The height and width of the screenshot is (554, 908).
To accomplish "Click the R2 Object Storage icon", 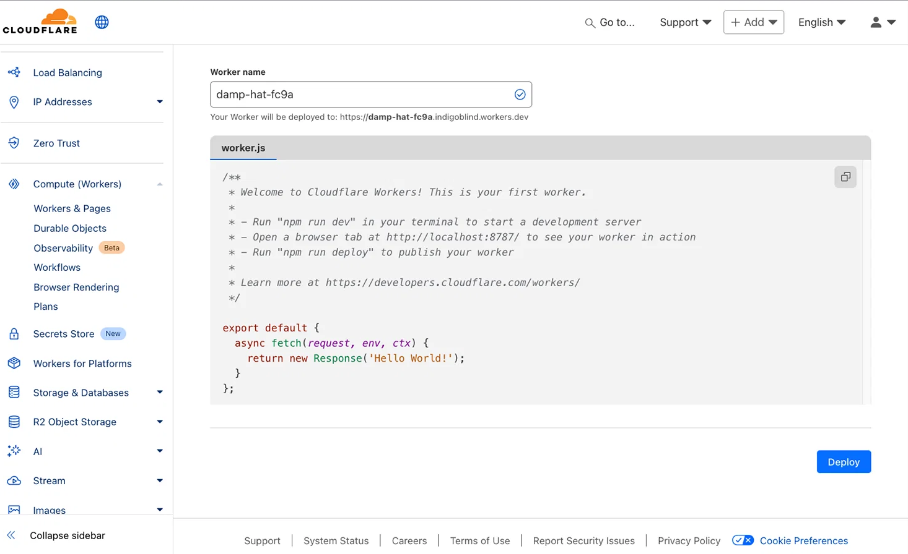I will [14, 422].
